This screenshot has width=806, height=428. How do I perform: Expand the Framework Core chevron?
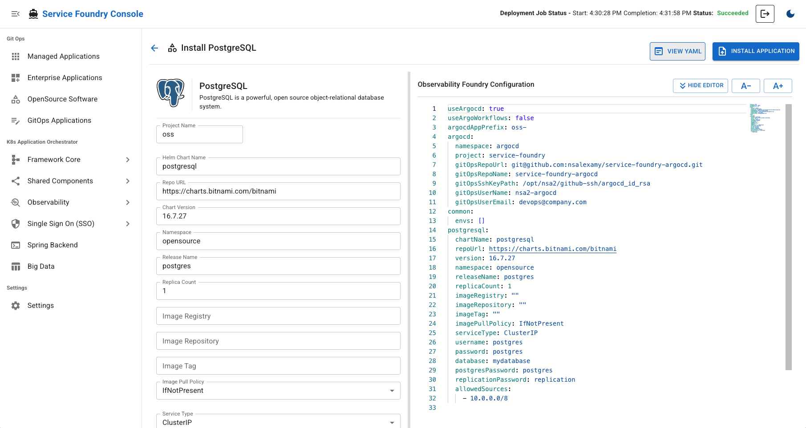[x=128, y=160]
